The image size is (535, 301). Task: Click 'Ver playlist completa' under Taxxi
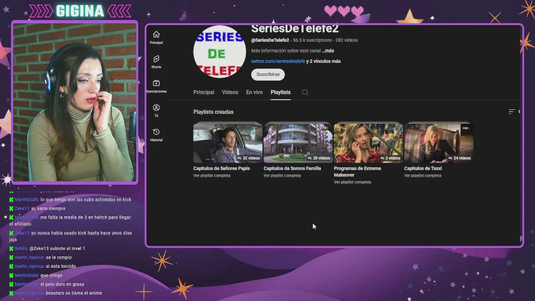(423, 176)
